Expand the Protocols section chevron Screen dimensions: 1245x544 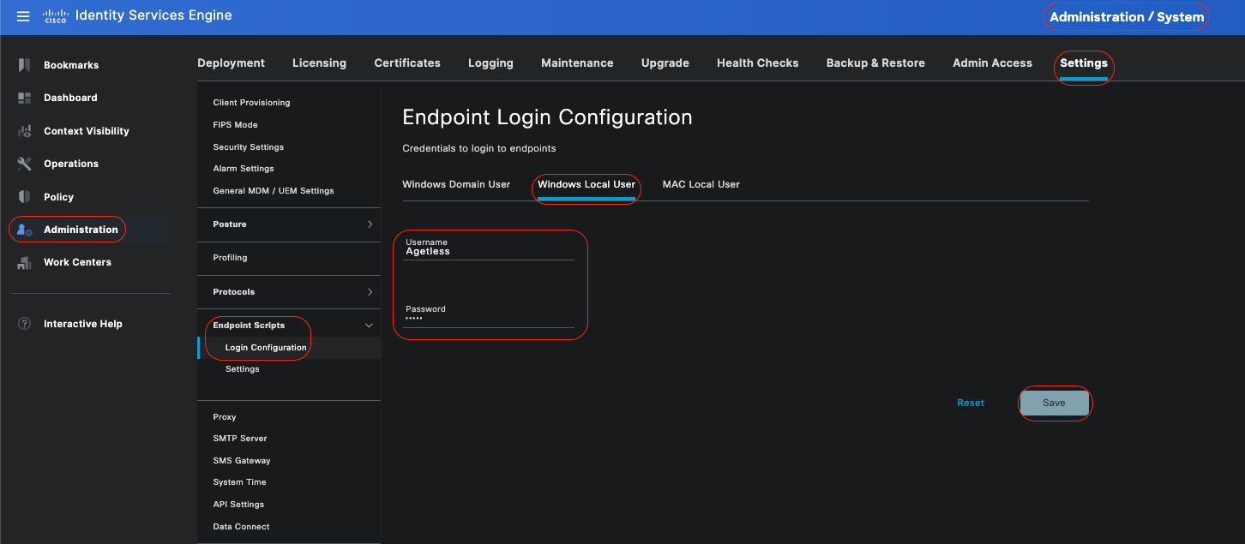[370, 292]
